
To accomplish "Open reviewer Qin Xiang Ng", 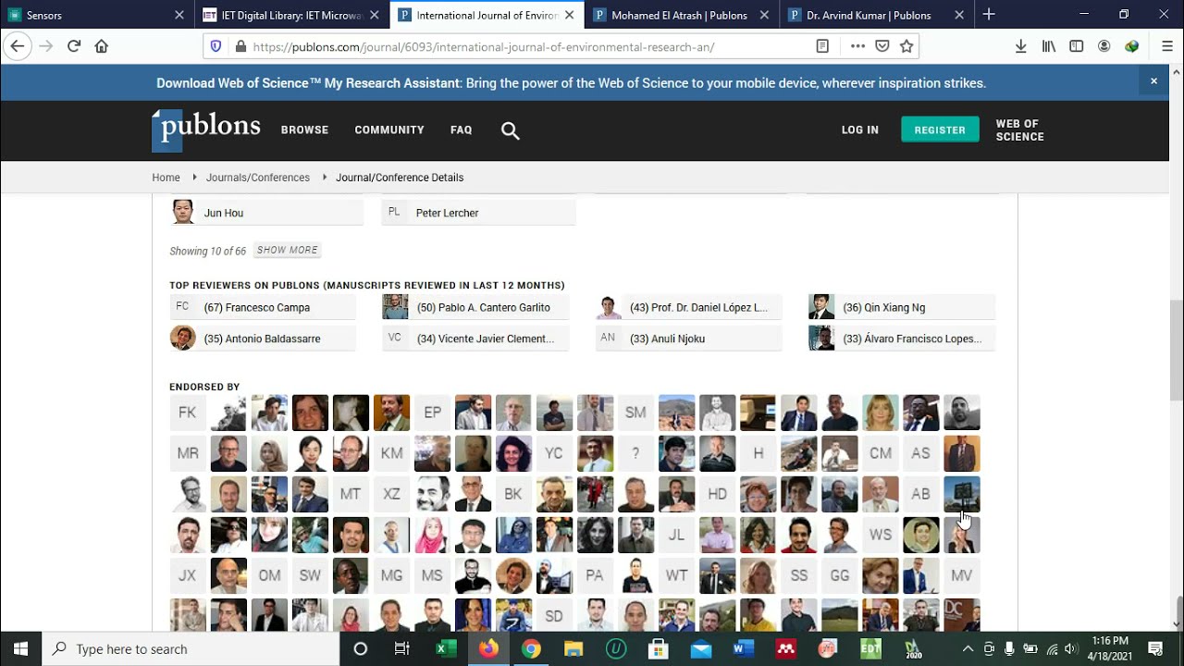I will coord(902,307).
